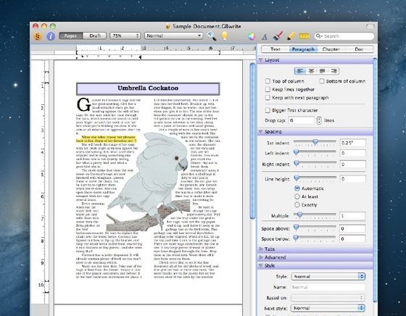Switch to Draft view mode
The height and width of the screenshot is (316, 406).
pos(95,36)
